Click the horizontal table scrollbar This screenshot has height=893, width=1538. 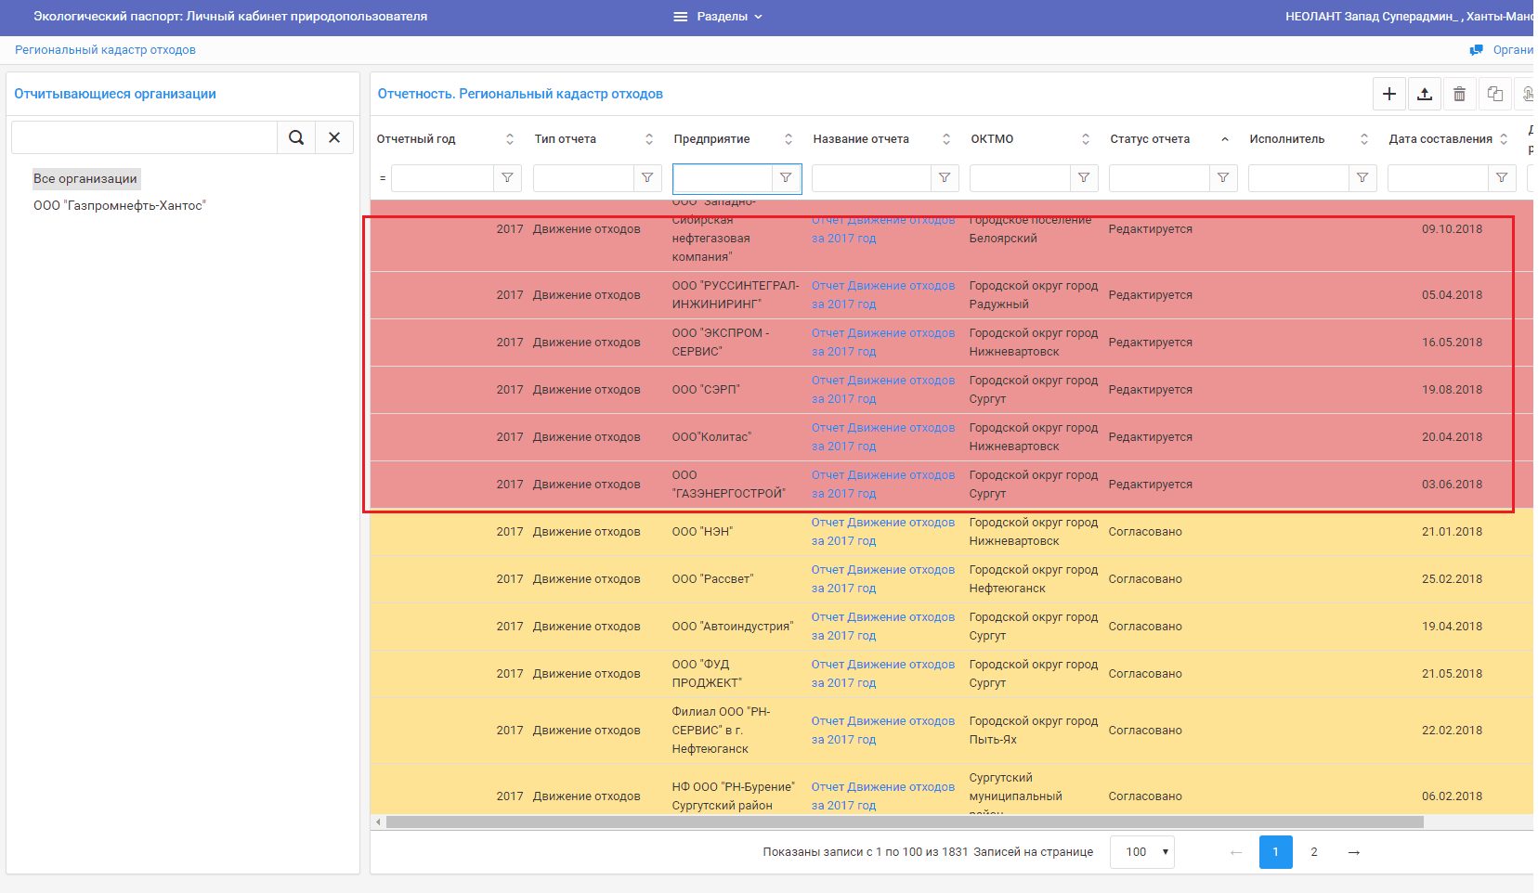(x=905, y=822)
